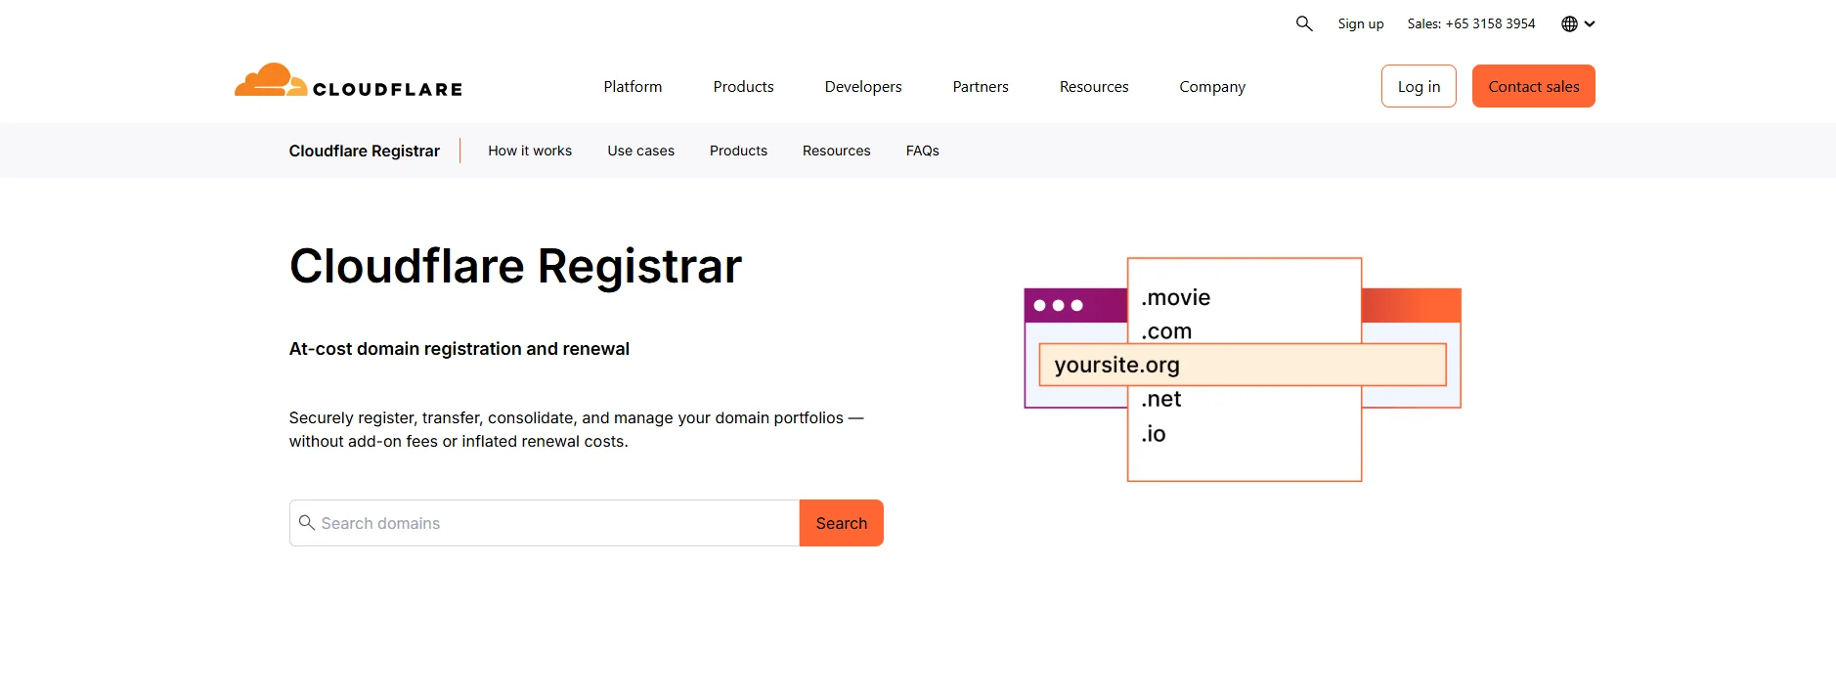Jump to Use cases section
The width and height of the screenshot is (1836, 695).
coord(640,151)
